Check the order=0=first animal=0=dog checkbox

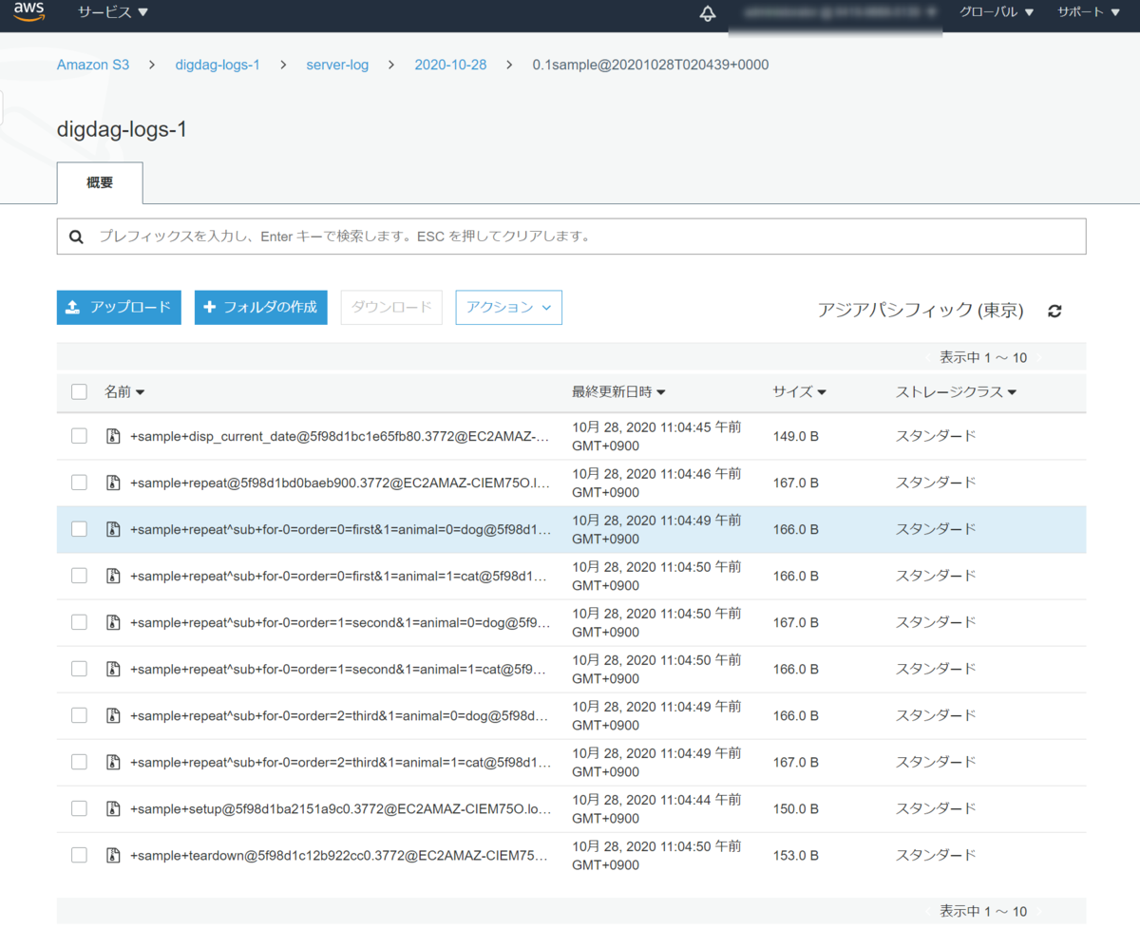pos(79,529)
